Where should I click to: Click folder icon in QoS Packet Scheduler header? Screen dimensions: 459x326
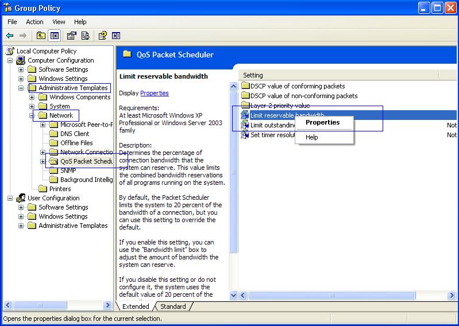pyautogui.click(x=127, y=54)
